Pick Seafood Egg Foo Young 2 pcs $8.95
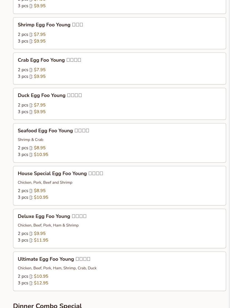The width and height of the screenshot is (235, 308). pyautogui.click(x=40, y=148)
